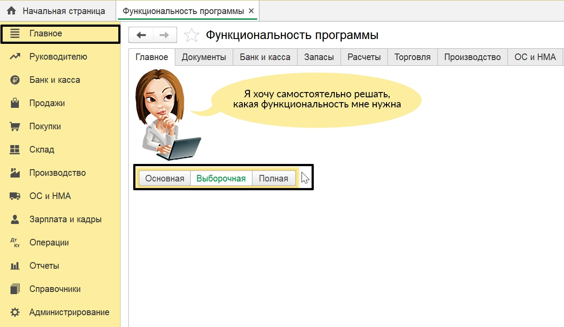The height and width of the screenshot is (327, 564).
Task: Click the forward arrow navigation button
Action: coord(164,35)
